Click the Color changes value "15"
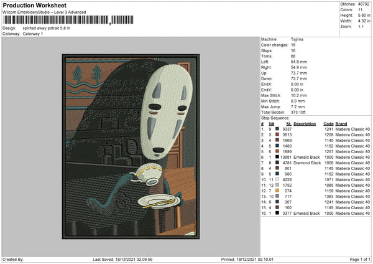 [x=293, y=45]
